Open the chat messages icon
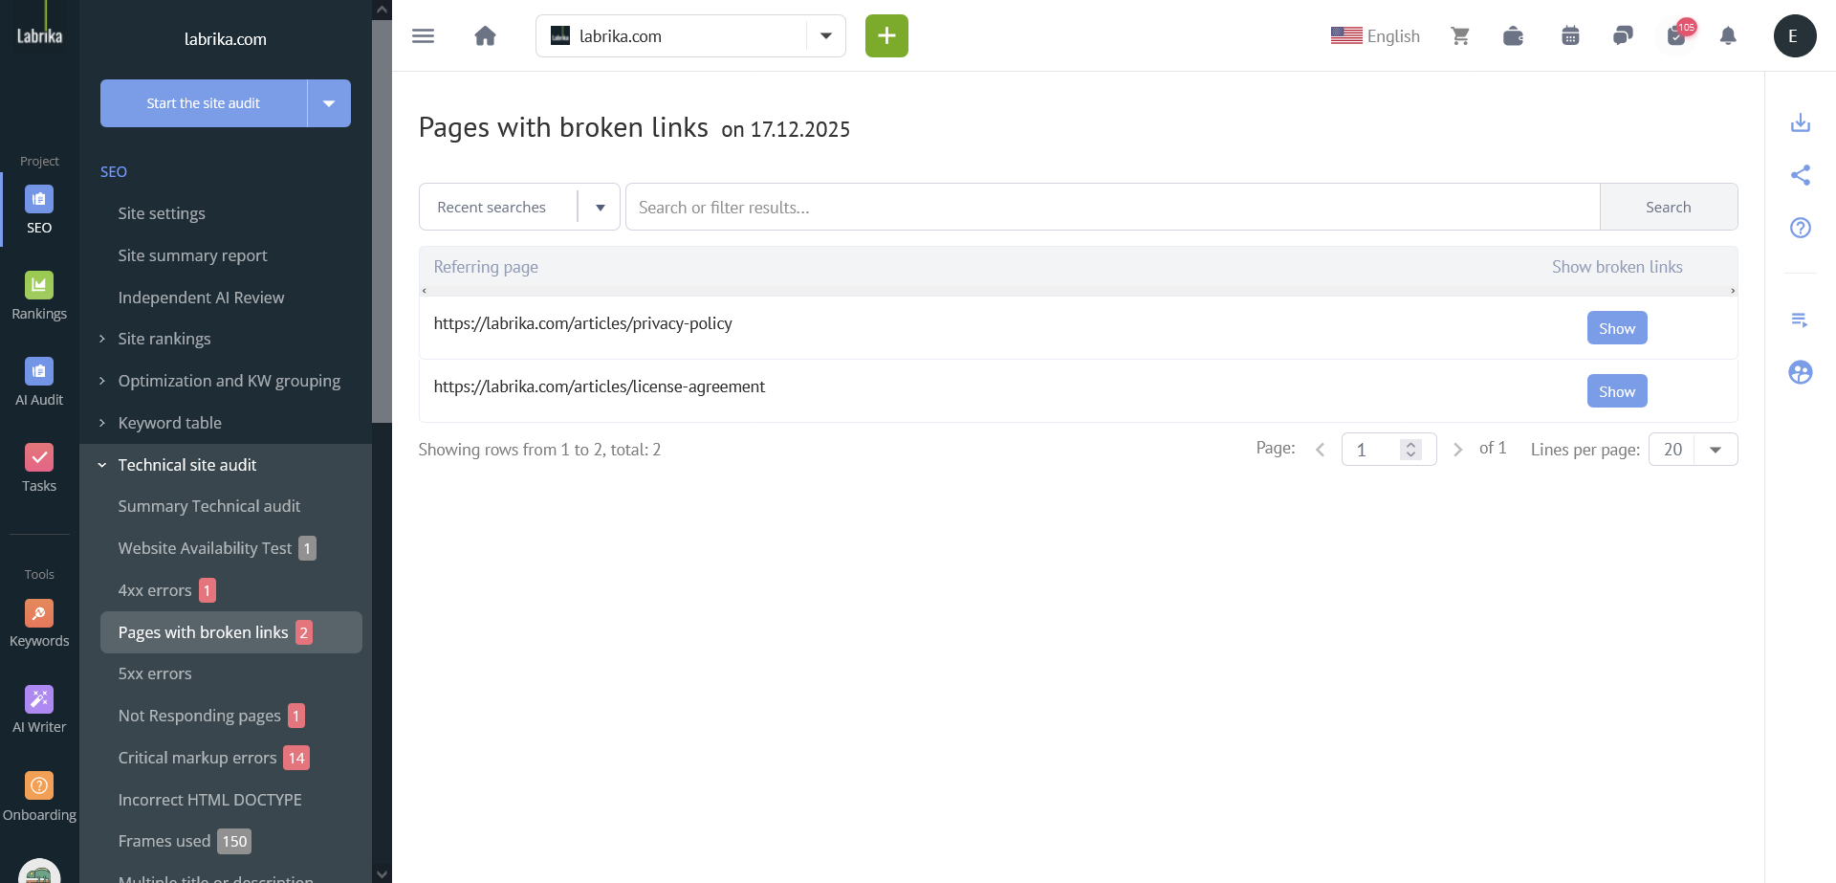 [x=1623, y=36]
